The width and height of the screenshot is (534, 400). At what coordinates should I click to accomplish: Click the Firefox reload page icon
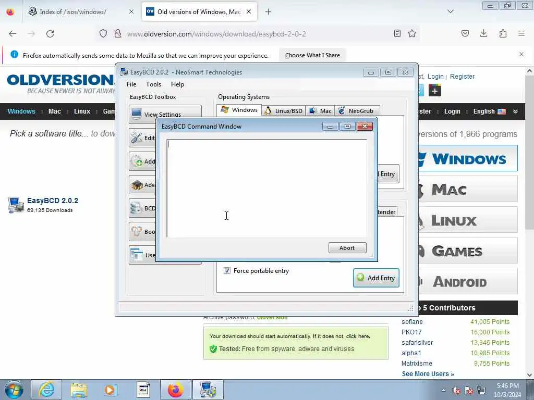coord(50,34)
